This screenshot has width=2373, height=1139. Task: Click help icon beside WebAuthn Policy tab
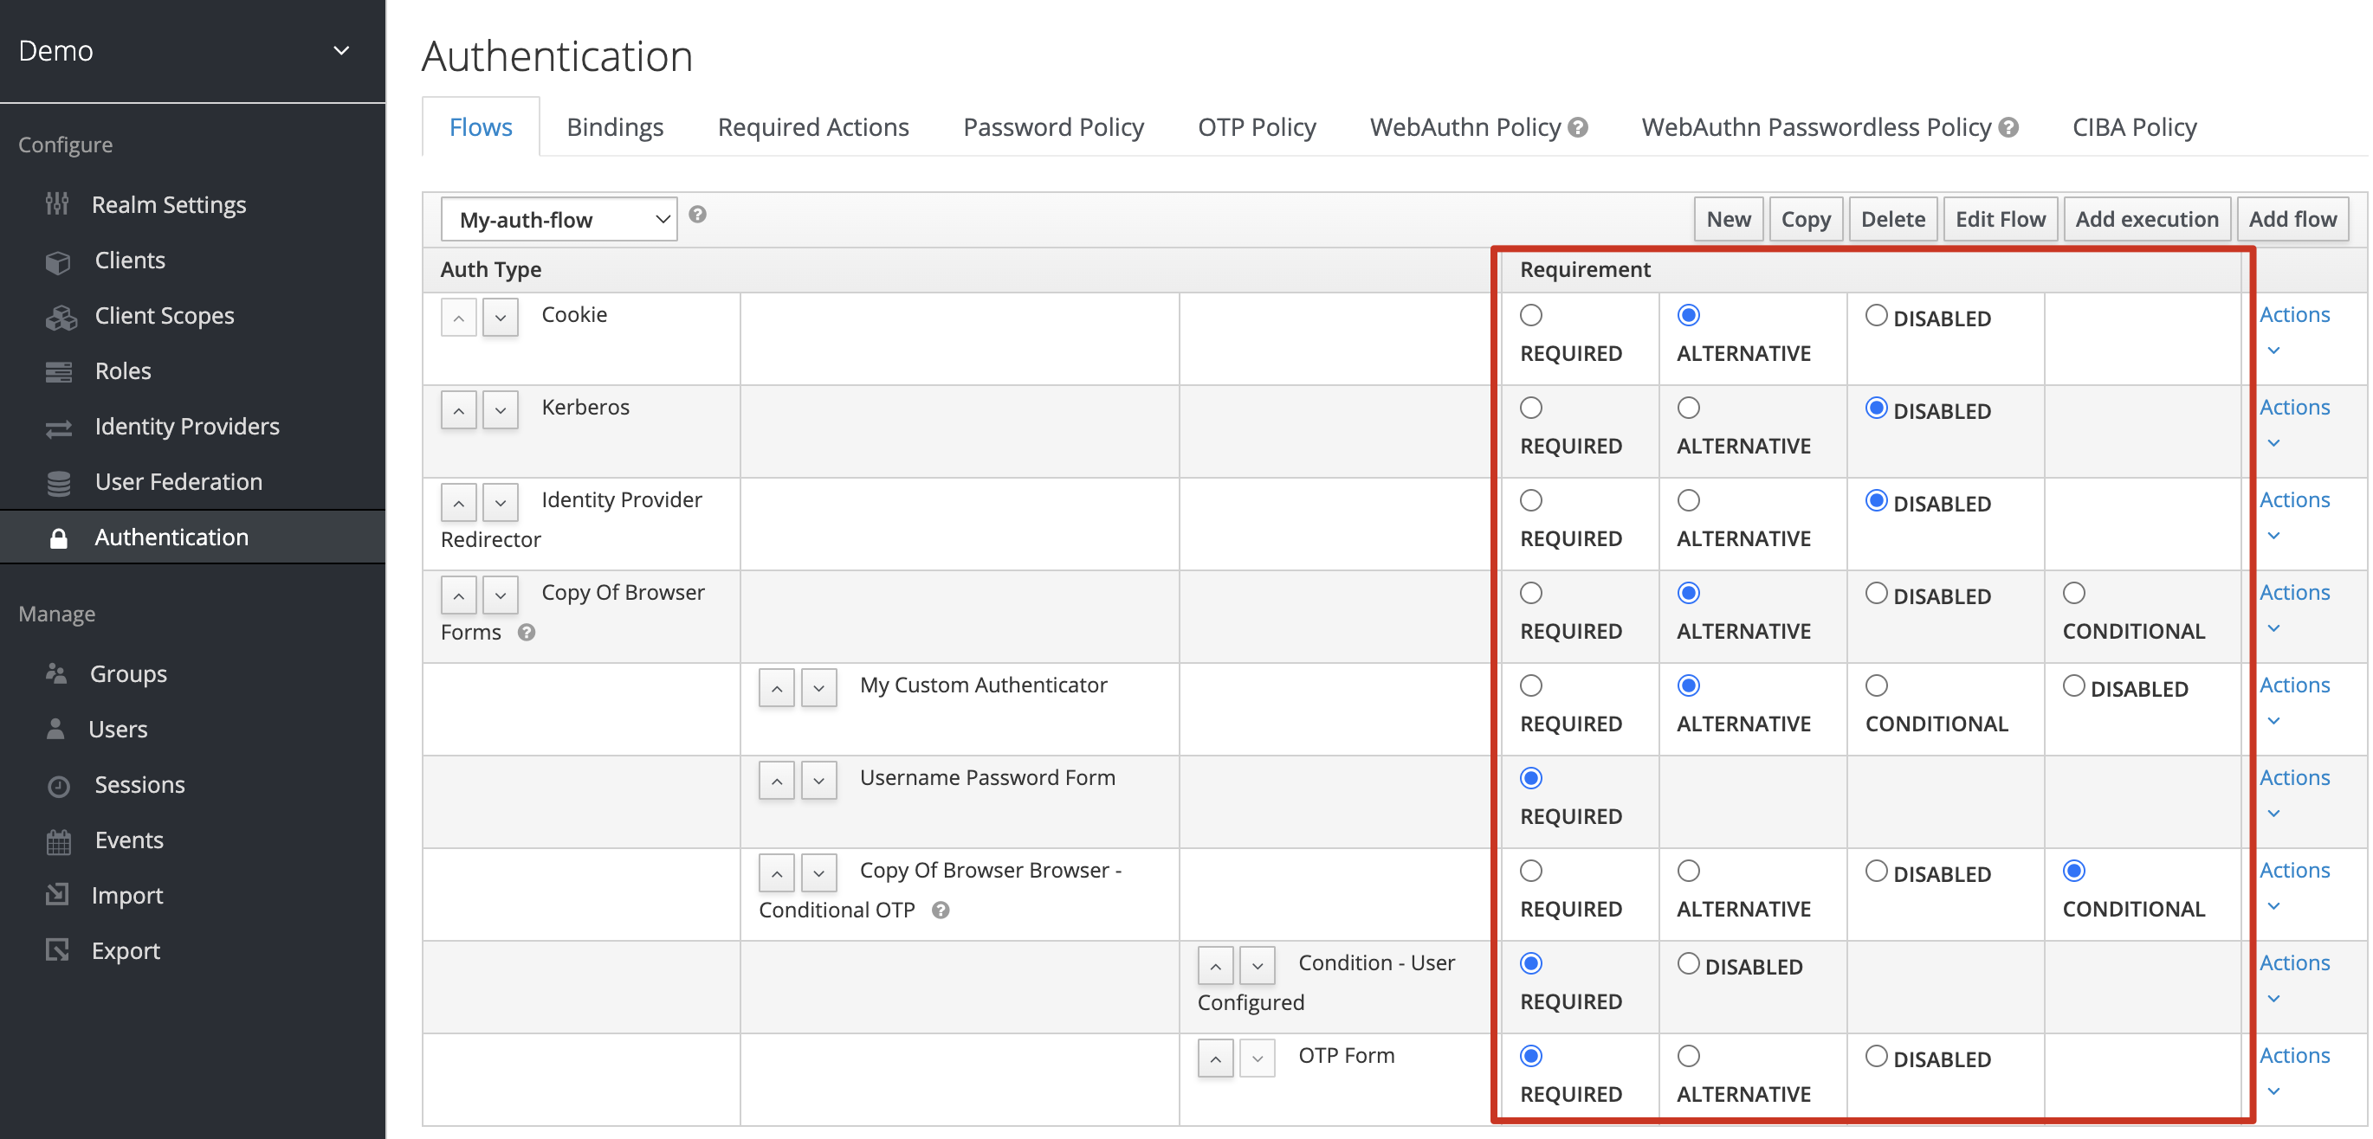pos(1578,128)
